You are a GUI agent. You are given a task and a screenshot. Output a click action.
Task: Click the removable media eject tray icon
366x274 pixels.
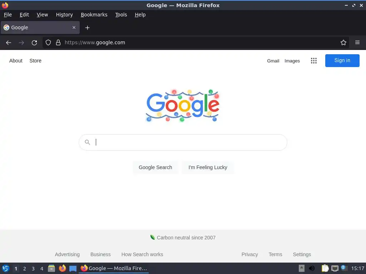click(302, 268)
